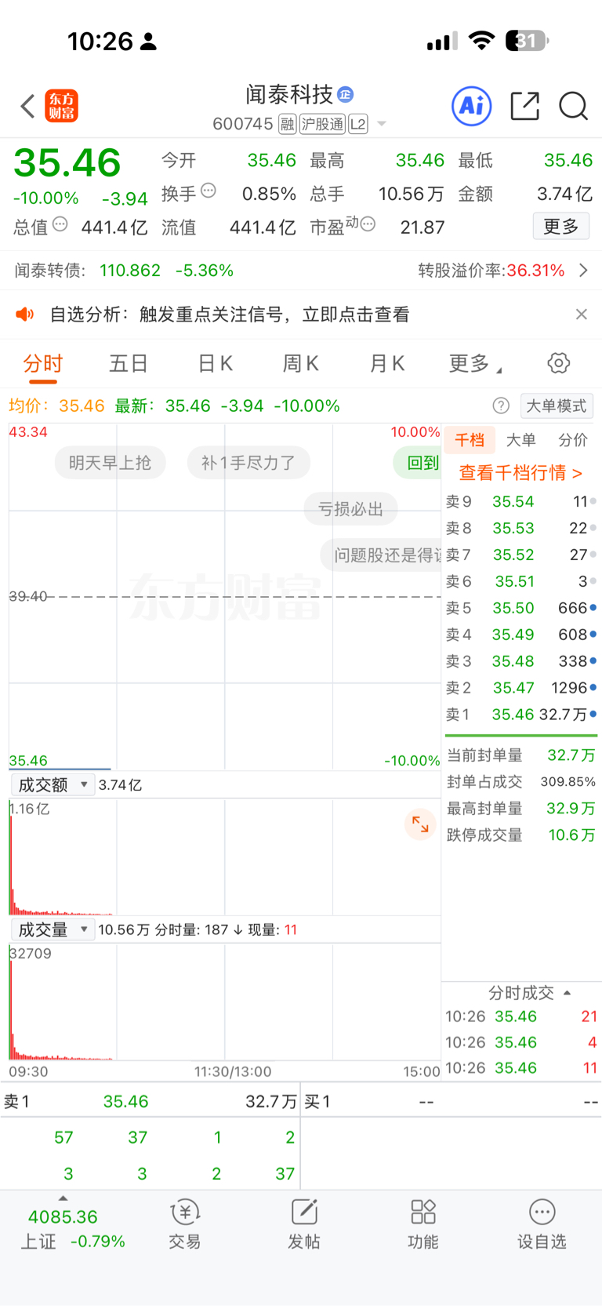The image size is (602, 1306).
Task: Select the 大单 order tab
Action: coord(521,440)
